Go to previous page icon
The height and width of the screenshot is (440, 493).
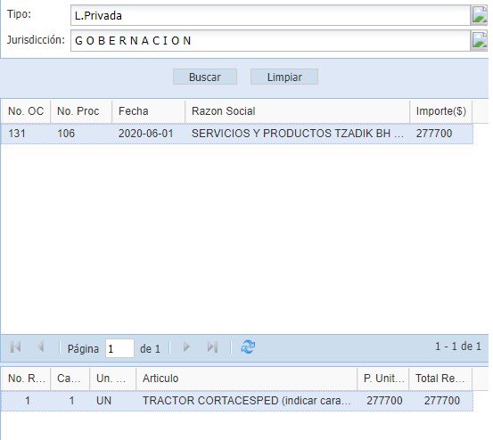40,347
